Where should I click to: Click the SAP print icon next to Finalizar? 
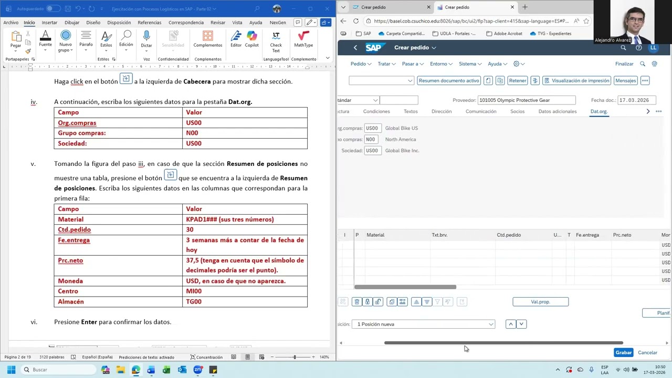tap(654, 64)
